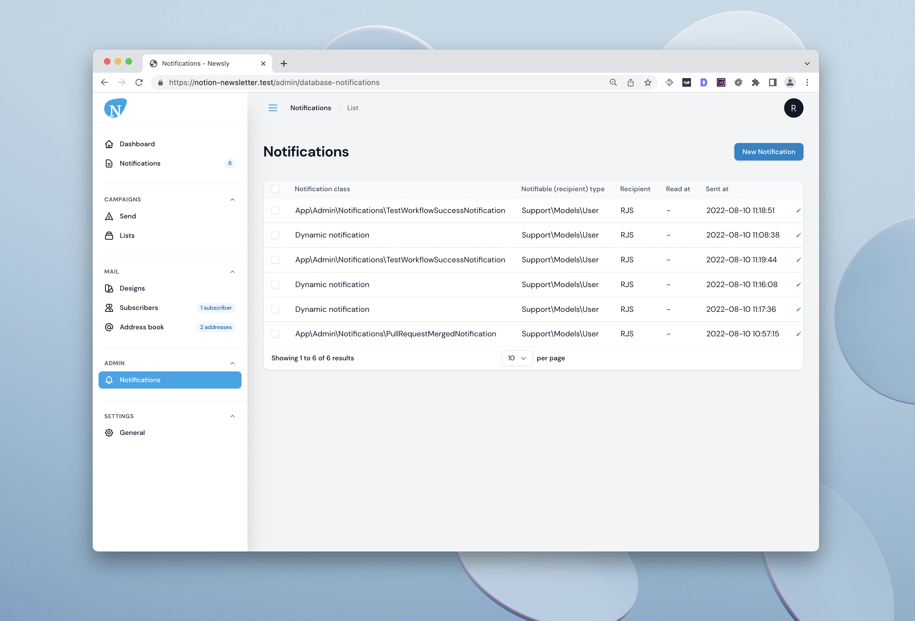Collapse the Campaigns section
The image size is (915, 621).
232,200
